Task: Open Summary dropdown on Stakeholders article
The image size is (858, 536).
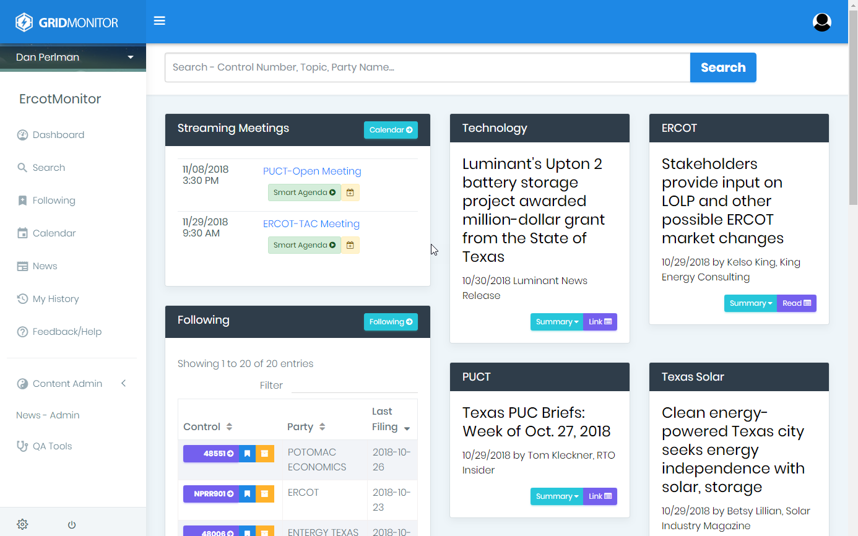Action: [750, 303]
